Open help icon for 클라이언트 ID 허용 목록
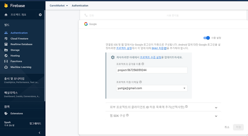The height and width of the screenshot is (136, 248). [x=186, y=107]
